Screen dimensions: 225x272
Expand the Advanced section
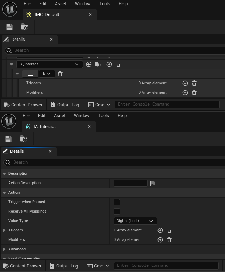(4, 249)
